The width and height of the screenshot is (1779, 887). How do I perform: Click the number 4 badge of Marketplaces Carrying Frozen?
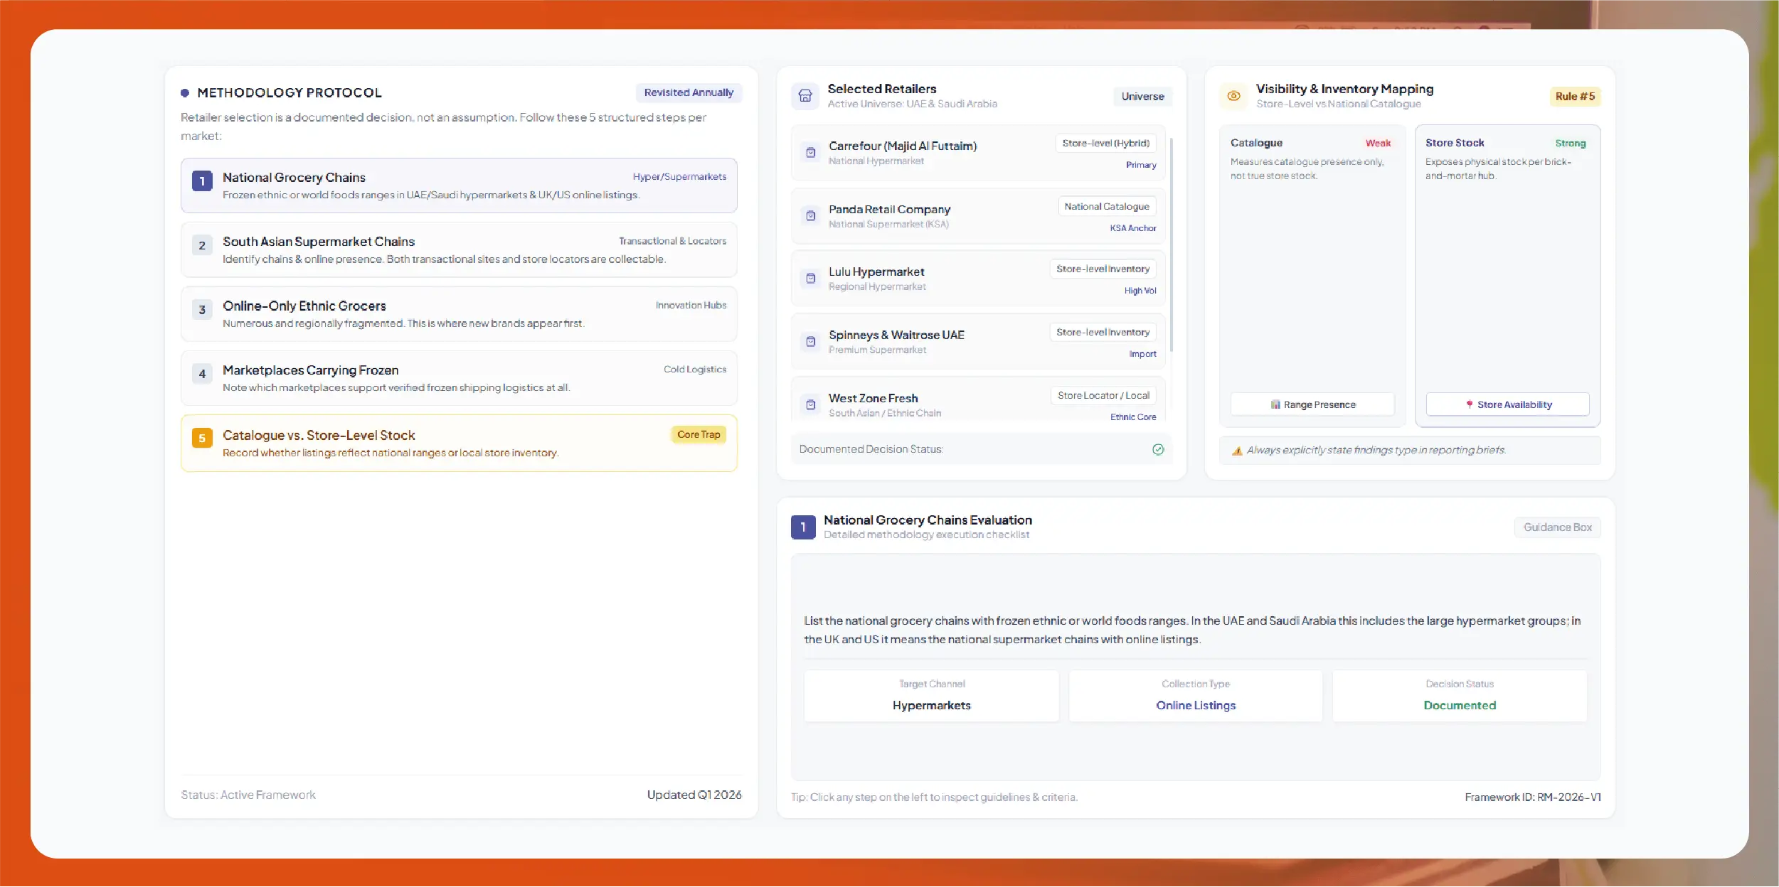(x=202, y=374)
